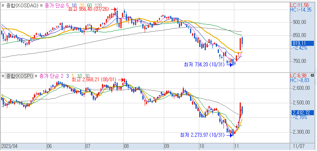Click the 10 month marker on time axis
The image size is (317, 151).
point(201,146)
